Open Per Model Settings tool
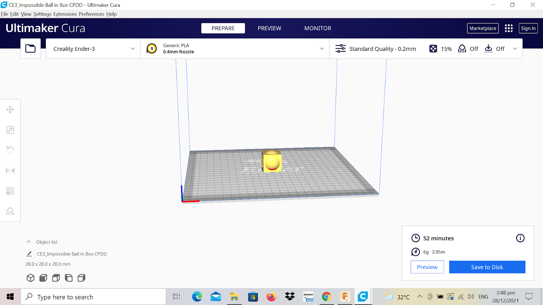This screenshot has width=543, height=305. pyautogui.click(x=10, y=191)
